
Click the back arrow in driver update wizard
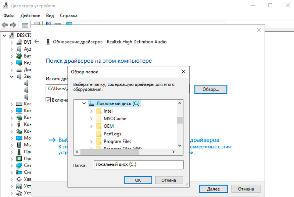[x=37, y=41]
